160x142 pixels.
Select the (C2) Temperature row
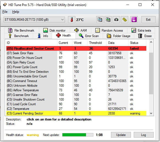pos(76,109)
